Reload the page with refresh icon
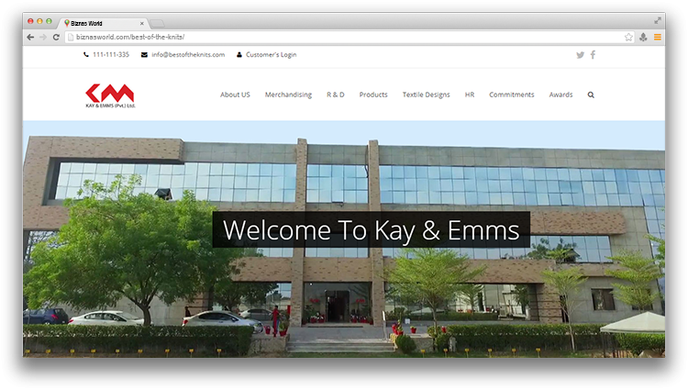 (56, 37)
